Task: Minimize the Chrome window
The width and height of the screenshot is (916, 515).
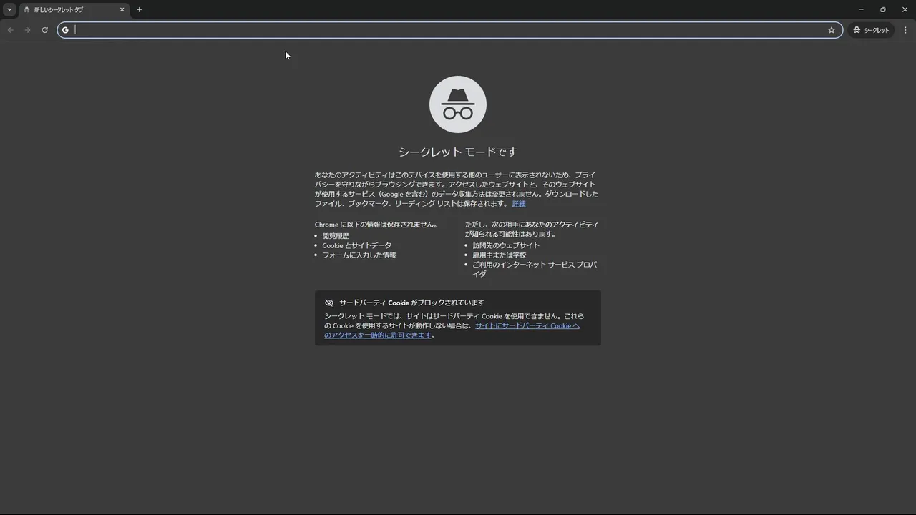Action: point(861,9)
